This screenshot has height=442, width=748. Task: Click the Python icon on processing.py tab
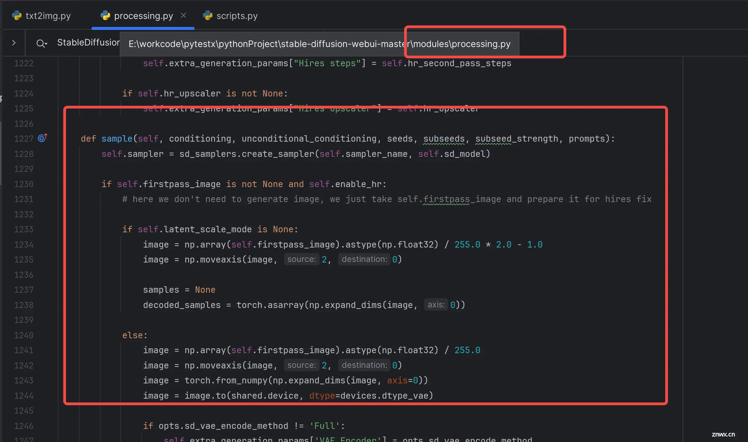[105, 16]
